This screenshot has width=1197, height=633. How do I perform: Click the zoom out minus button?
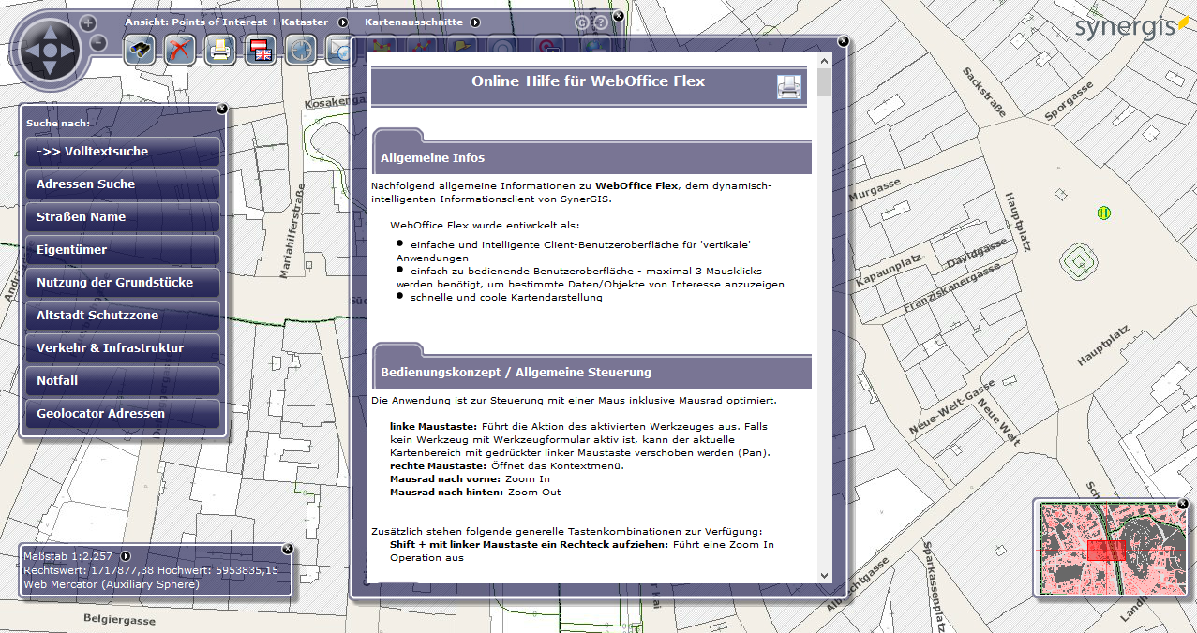tap(98, 42)
